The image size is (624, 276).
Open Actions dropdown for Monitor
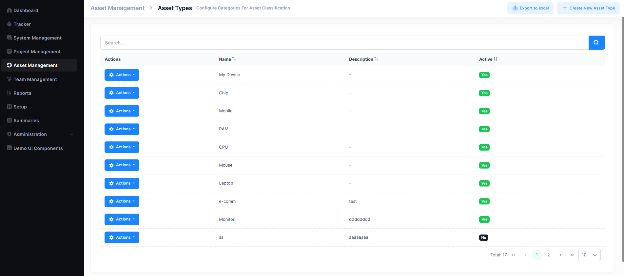[x=122, y=219]
